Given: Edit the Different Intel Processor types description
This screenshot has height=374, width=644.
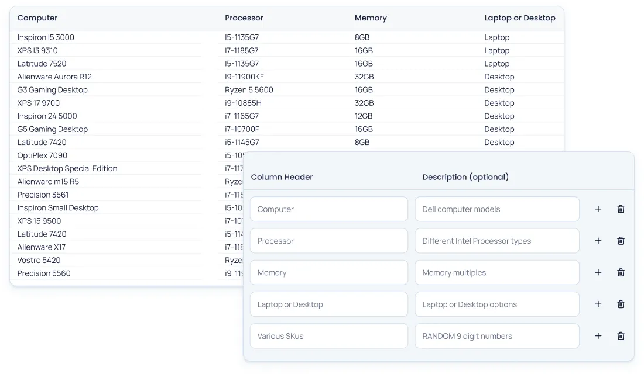Looking at the screenshot, I should click(496, 241).
